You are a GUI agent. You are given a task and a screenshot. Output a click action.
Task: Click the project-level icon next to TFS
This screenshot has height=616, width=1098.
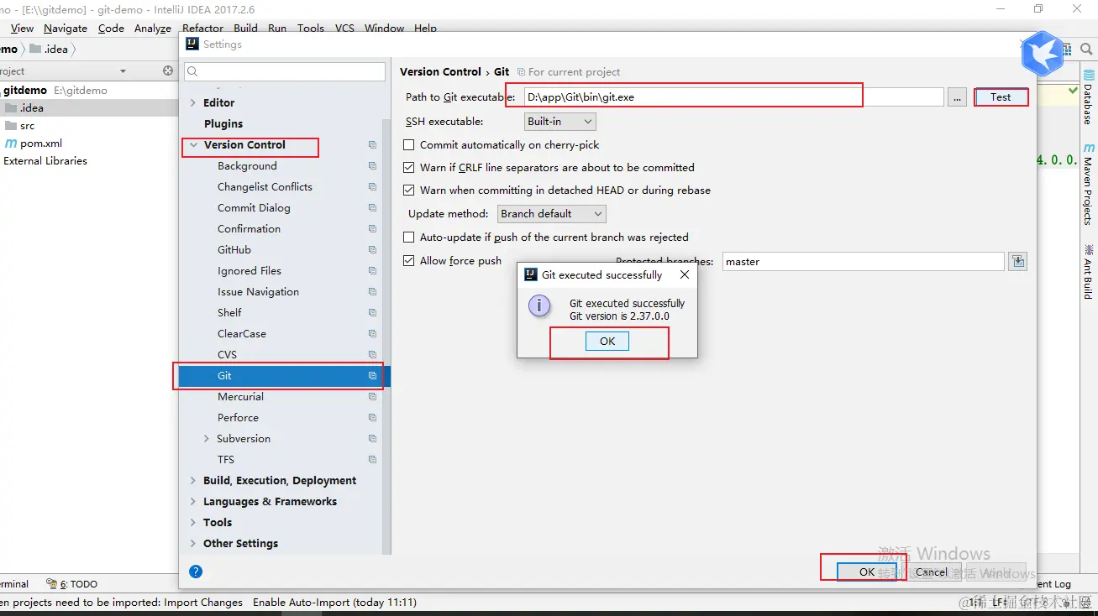(x=372, y=460)
